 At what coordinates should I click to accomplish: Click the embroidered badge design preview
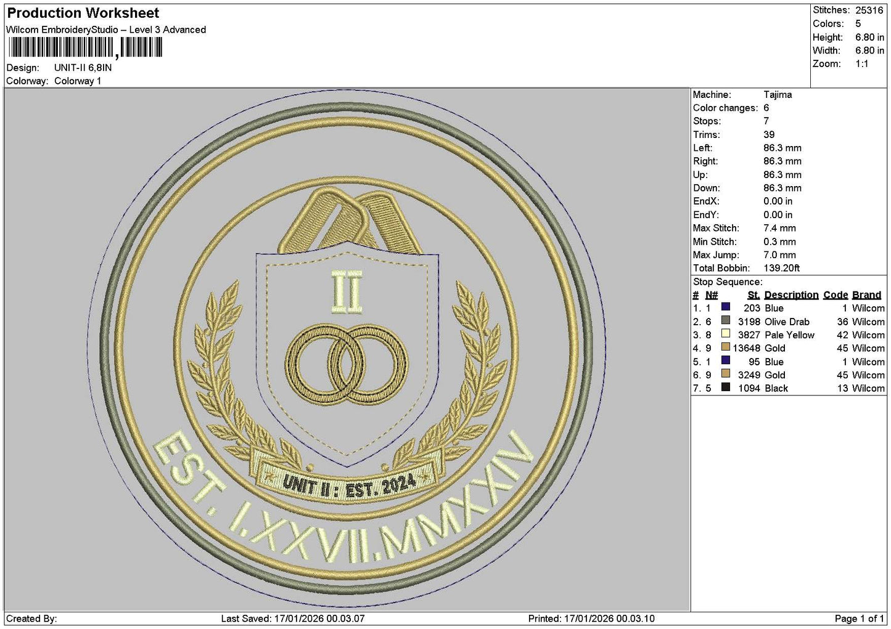click(x=347, y=349)
